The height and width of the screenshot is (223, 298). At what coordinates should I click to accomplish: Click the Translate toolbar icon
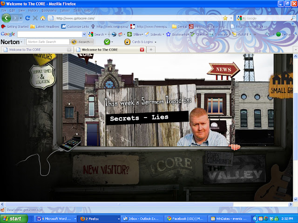211,34
